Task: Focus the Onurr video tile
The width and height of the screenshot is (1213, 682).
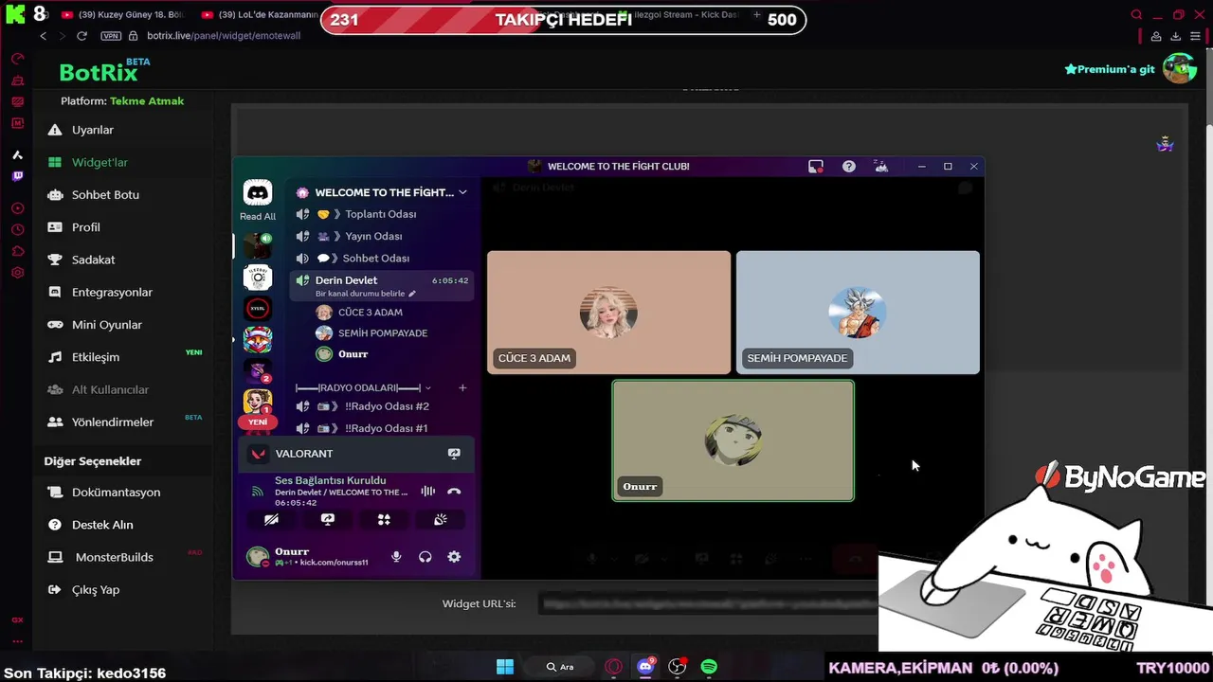Action: [x=733, y=440]
